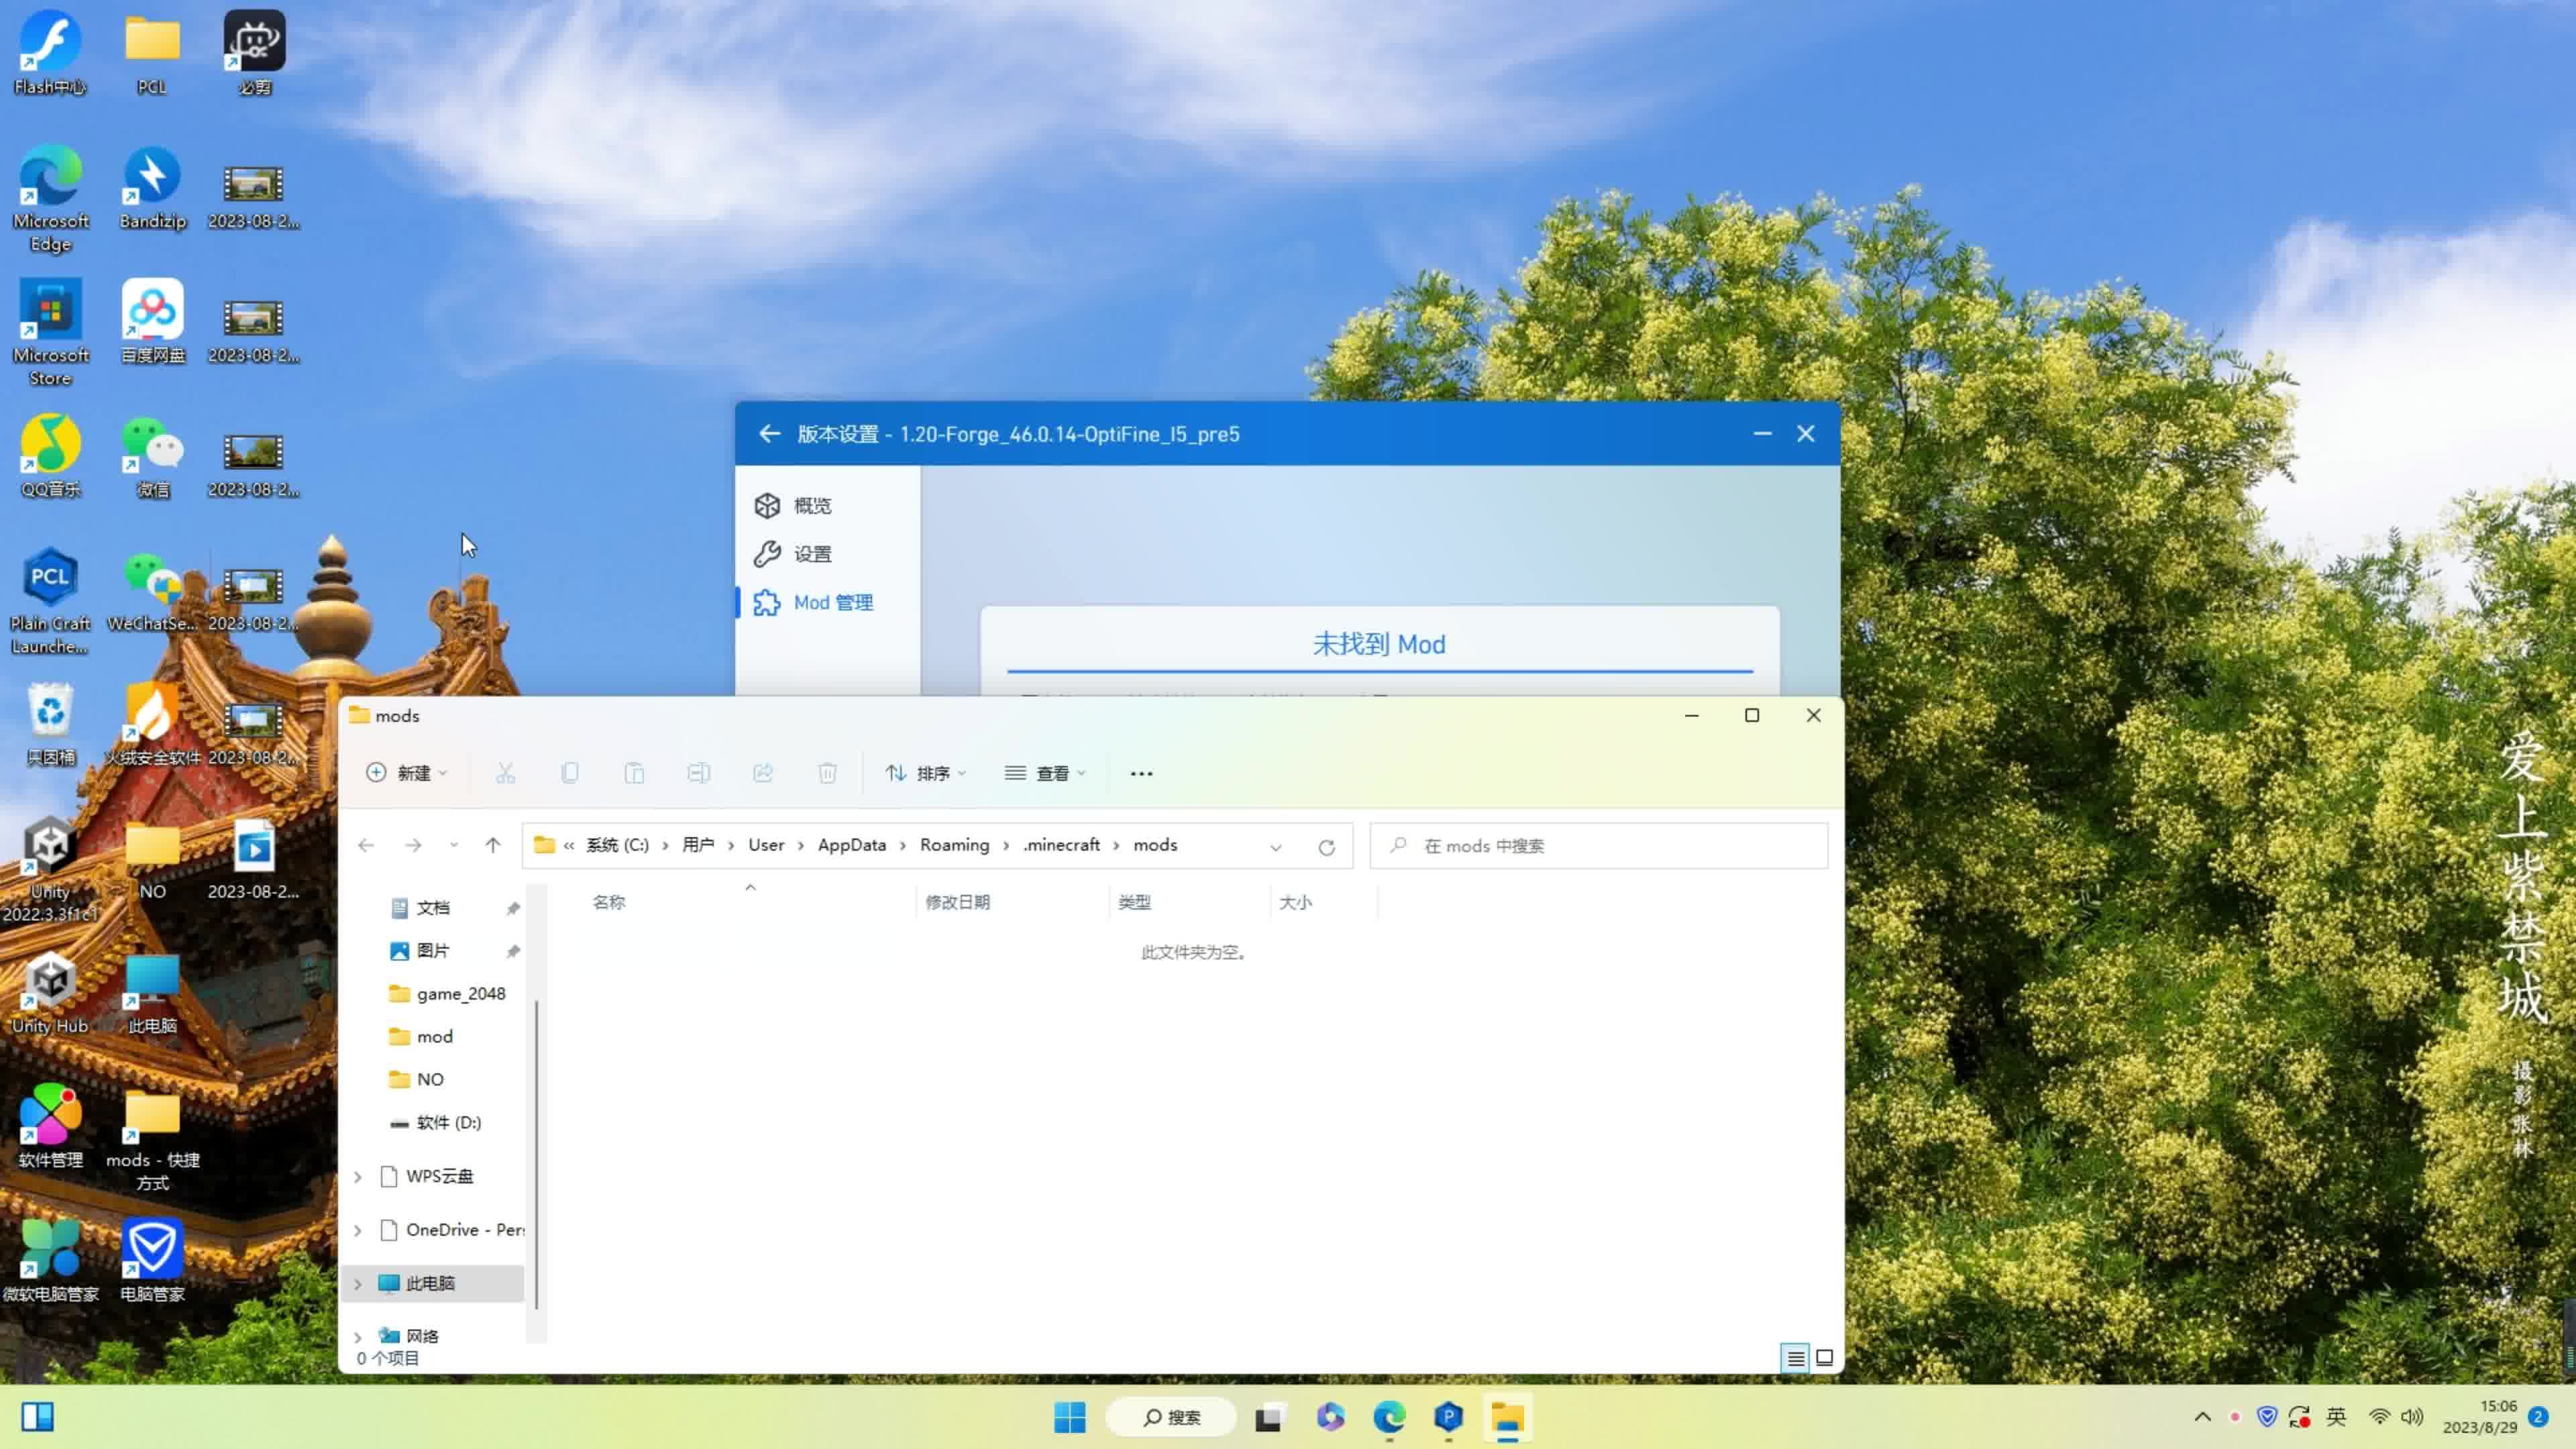This screenshot has height=1449, width=2576.
Task: Open the 设置 wrench settings page
Action: point(767,554)
